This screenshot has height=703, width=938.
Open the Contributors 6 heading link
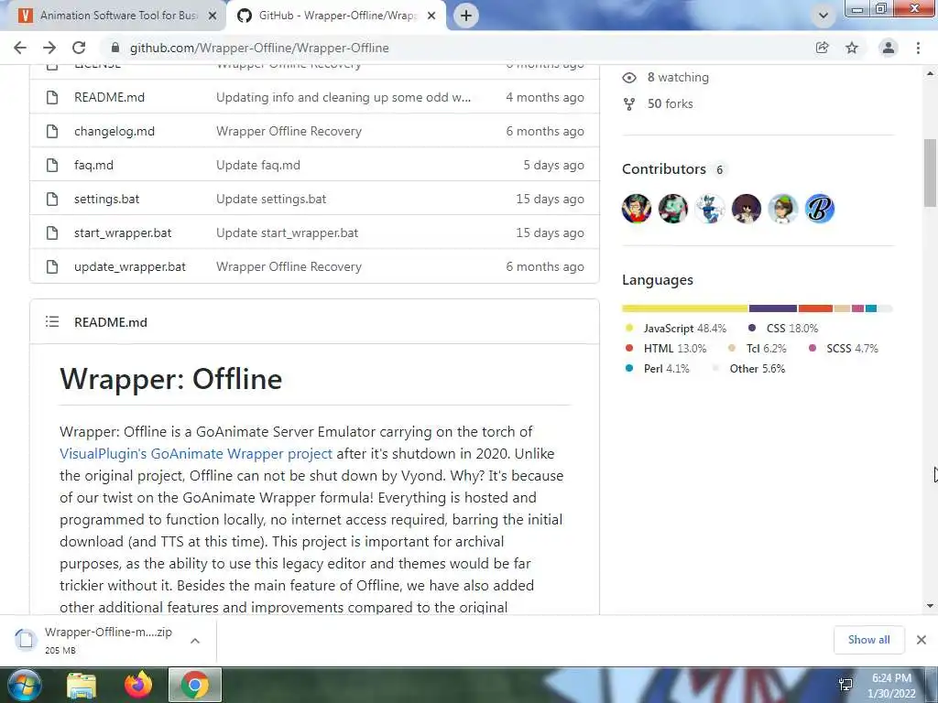click(674, 169)
